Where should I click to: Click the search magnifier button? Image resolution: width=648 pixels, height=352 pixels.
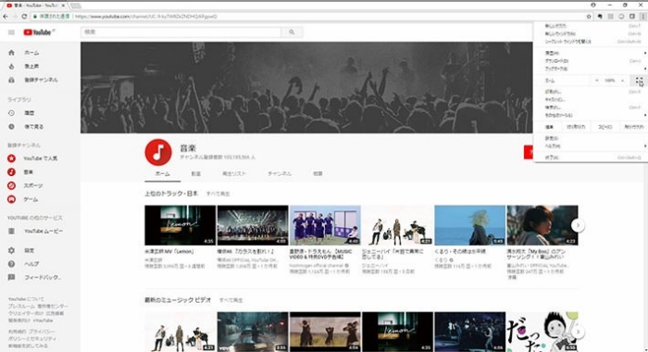tap(292, 32)
